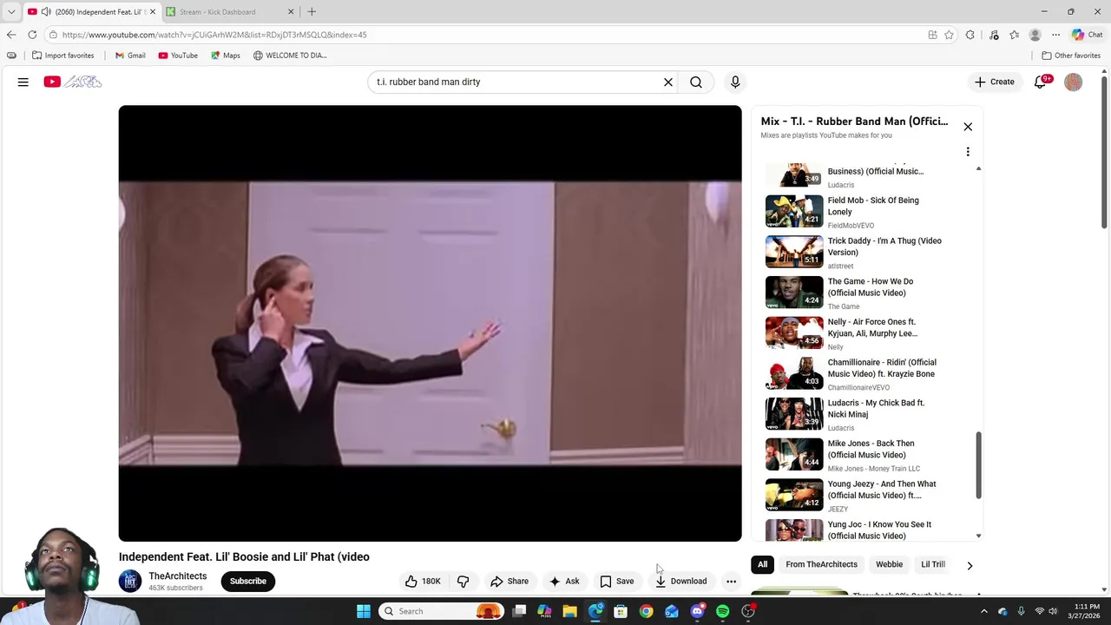Open the Gmail favorite bookmark

(130, 56)
